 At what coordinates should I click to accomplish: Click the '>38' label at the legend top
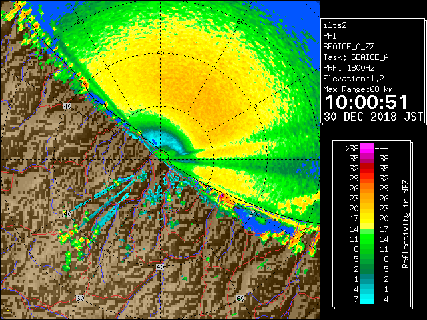tap(352, 149)
